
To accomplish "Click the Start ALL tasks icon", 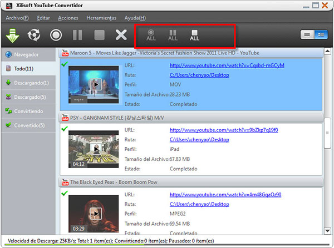I will [x=151, y=36].
